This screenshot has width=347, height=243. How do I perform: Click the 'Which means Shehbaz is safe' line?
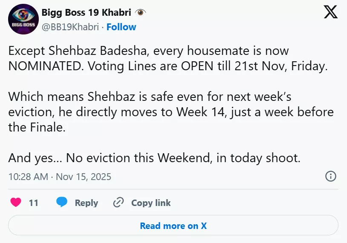point(150,97)
